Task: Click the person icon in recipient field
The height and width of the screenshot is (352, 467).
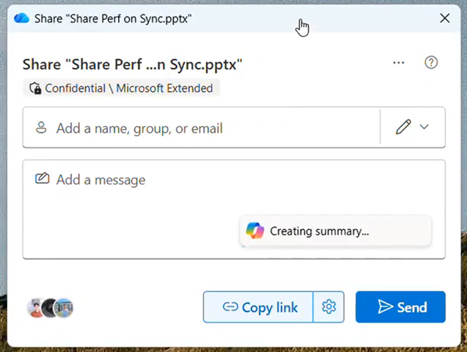Action: coord(41,127)
